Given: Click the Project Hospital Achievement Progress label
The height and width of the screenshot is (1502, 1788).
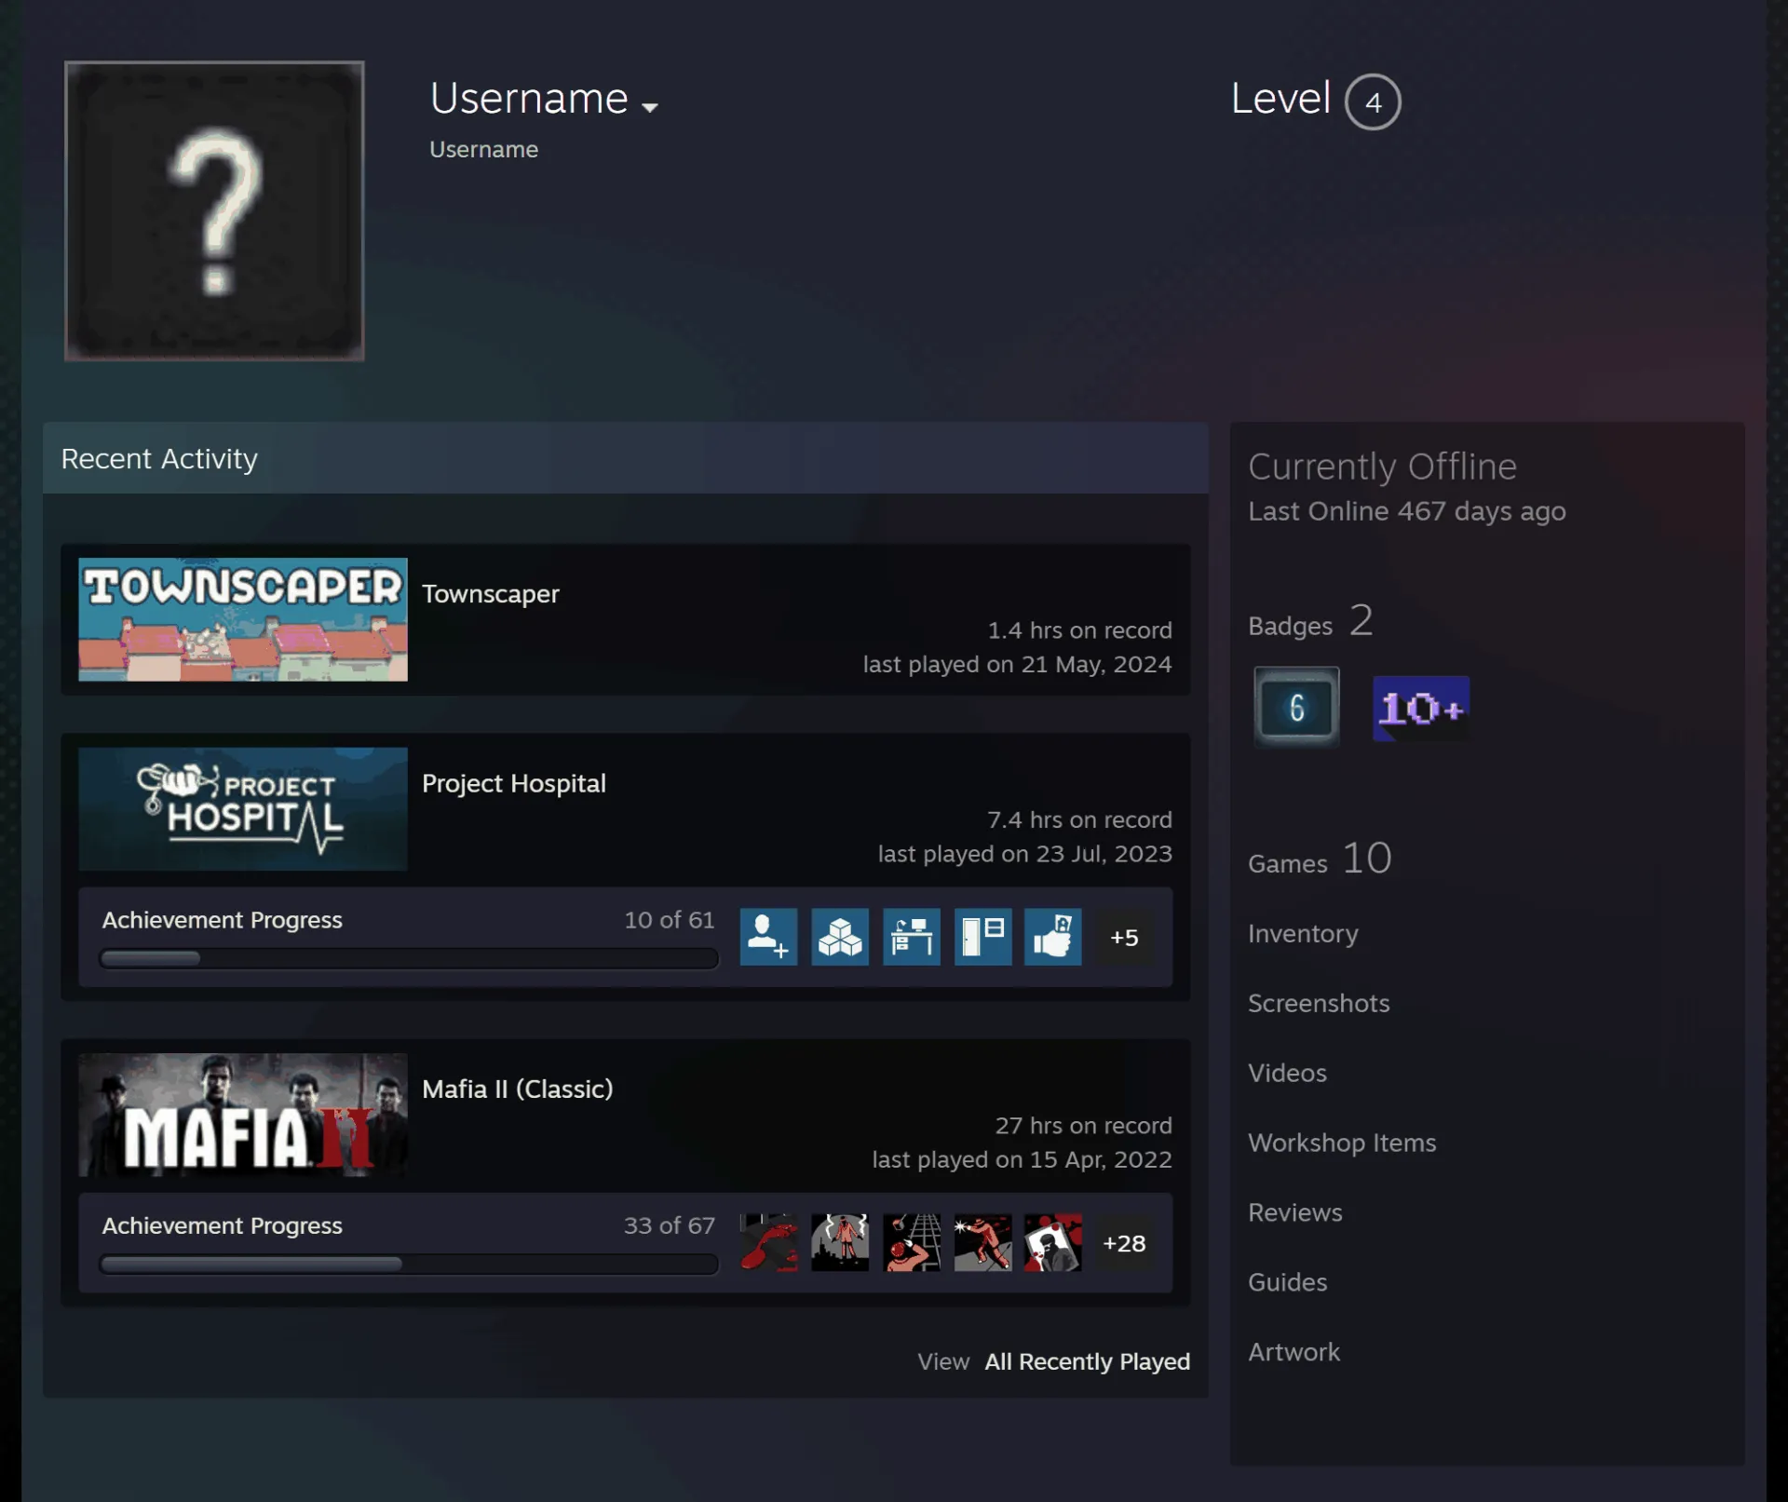Looking at the screenshot, I should tap(223, 920).
